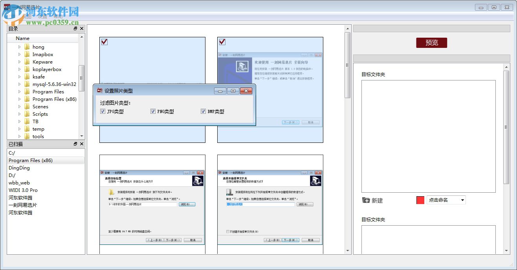Open the 帮助 menu
Image resolution: width=517 pixels, height=270 pixels.
click(58, 16)
